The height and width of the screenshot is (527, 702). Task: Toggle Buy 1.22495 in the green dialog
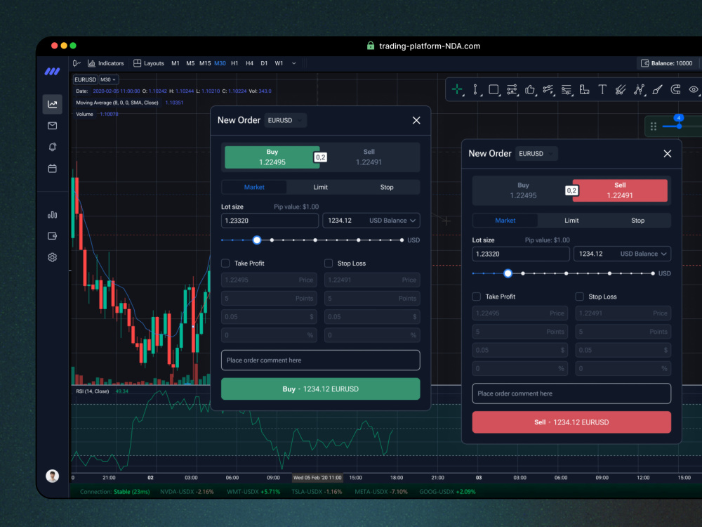pos(272,157)
